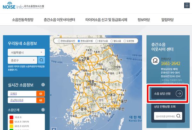
Task: Click the yellow 60초과 65이하 legend swatch
Action: coord(12,126)
